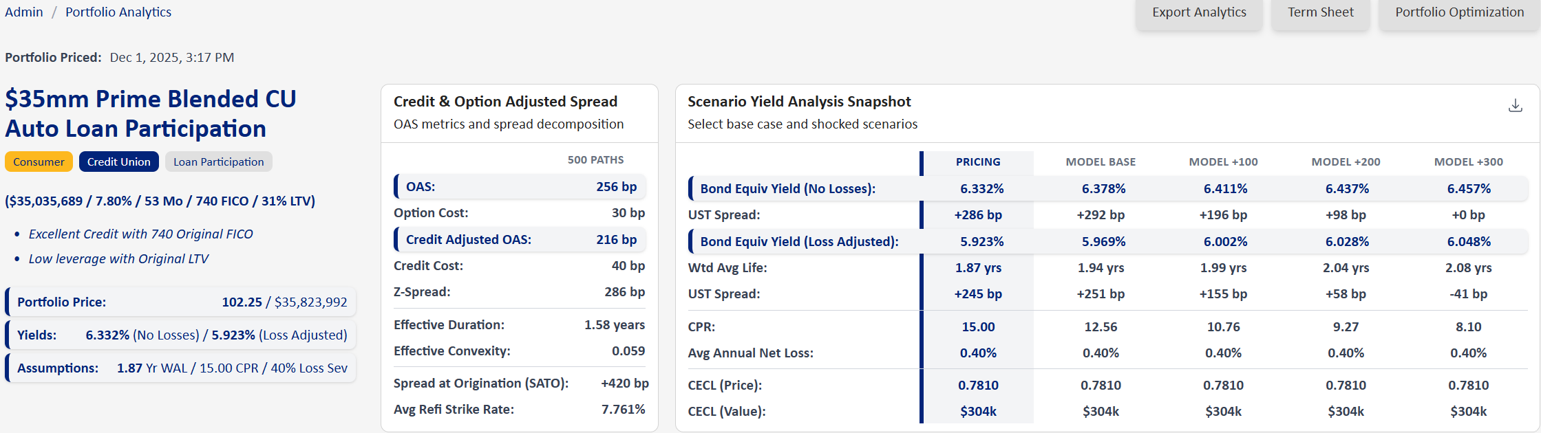The width and height of the screenshot is (1541, 433).
Task: Select the Consumer tag
Action: tap(39, 162)
